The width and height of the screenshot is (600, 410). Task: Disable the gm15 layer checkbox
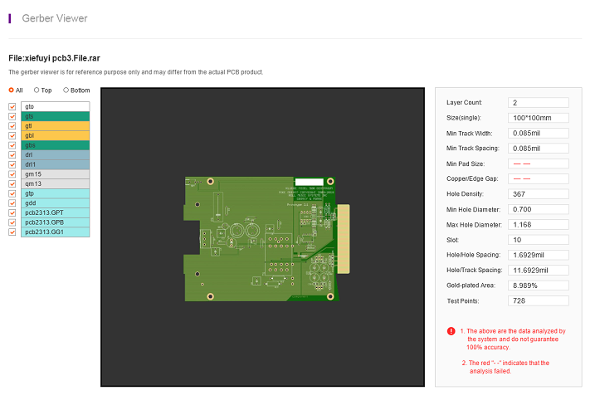(x=12, y=174)
